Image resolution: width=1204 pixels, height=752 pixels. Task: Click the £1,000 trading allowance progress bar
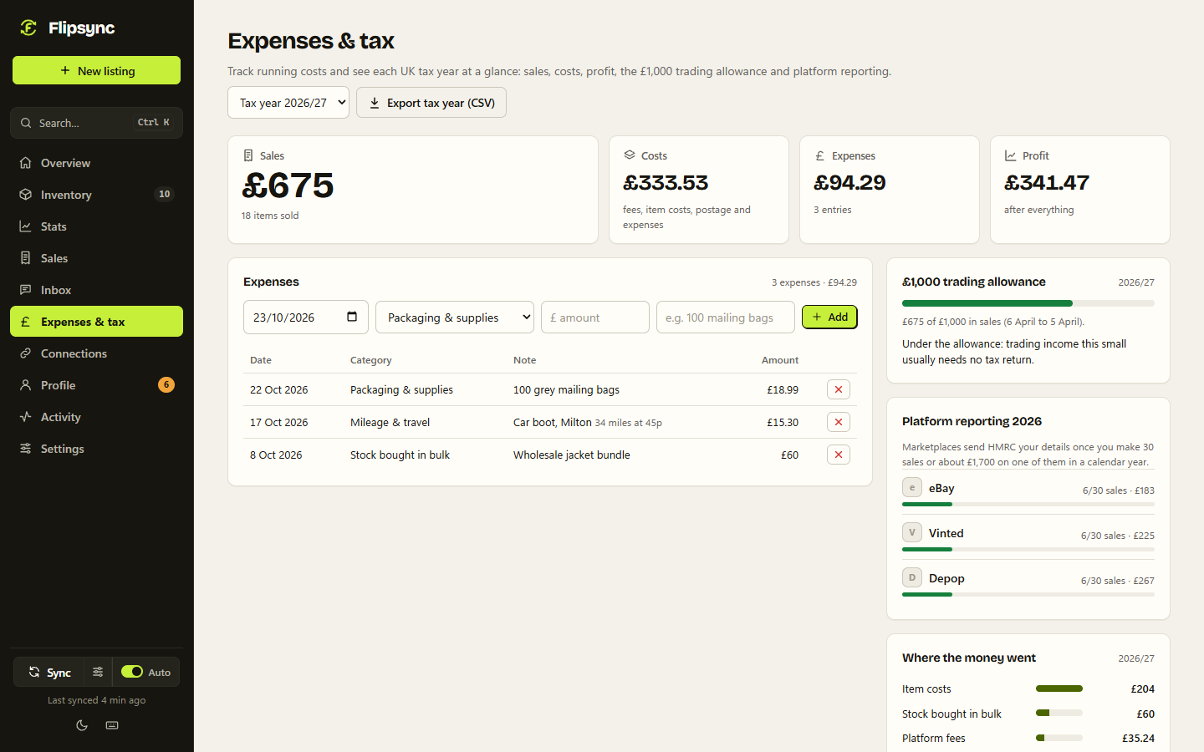point(1028,303)
